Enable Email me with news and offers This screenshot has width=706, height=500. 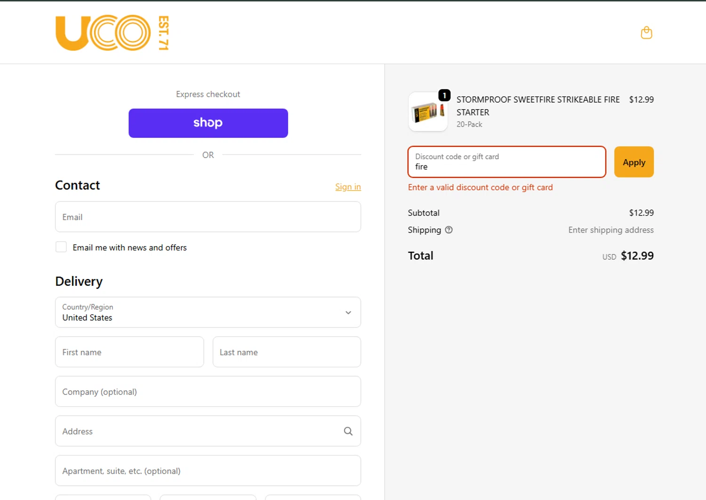coord(61,247)
